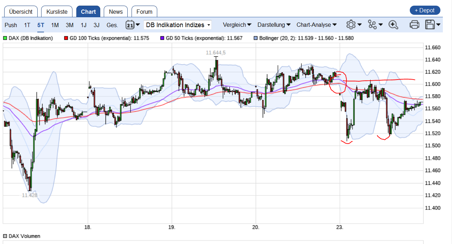Screen dimensions: 452x244
Task: Click the zoom-in magnifier icon
Action: 393,25
